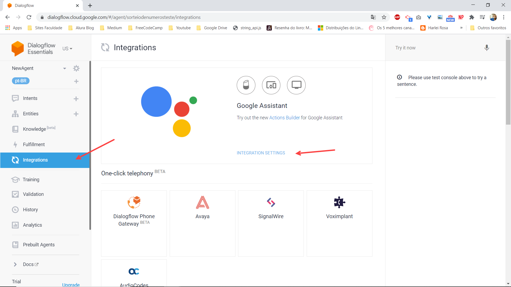511x287 pixels.
Task: Open a new browser tab
Action: [x=90, y=6]
